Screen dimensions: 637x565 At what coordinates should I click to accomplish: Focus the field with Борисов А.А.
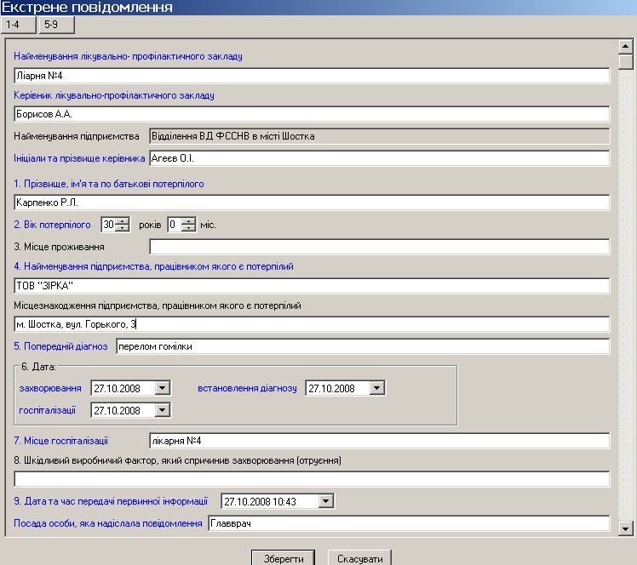pyautogui.click(x=312, y=114)
